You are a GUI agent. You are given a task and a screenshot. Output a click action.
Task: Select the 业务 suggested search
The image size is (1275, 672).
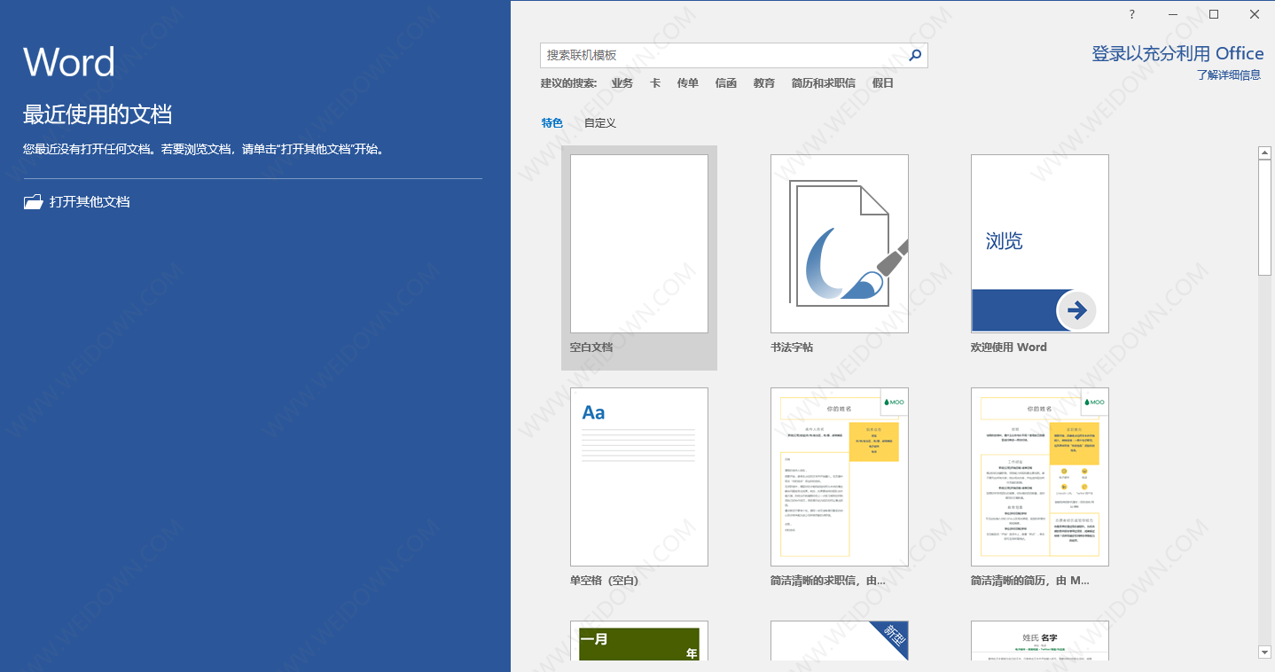[x=622, y=83]
